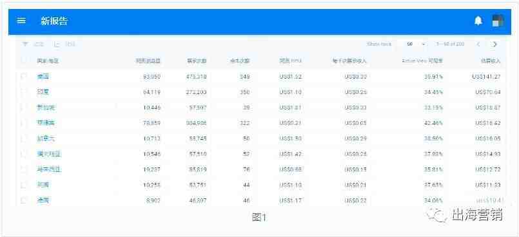
Task: Click the 印度 row name
Action: pos(43,92)
